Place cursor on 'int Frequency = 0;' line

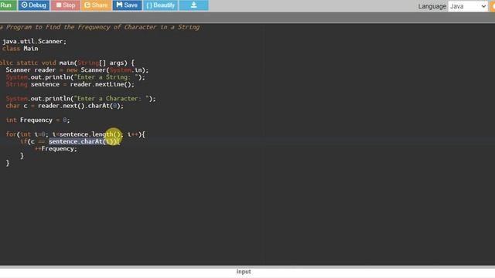pyautogui.click(x=38, y=120)
